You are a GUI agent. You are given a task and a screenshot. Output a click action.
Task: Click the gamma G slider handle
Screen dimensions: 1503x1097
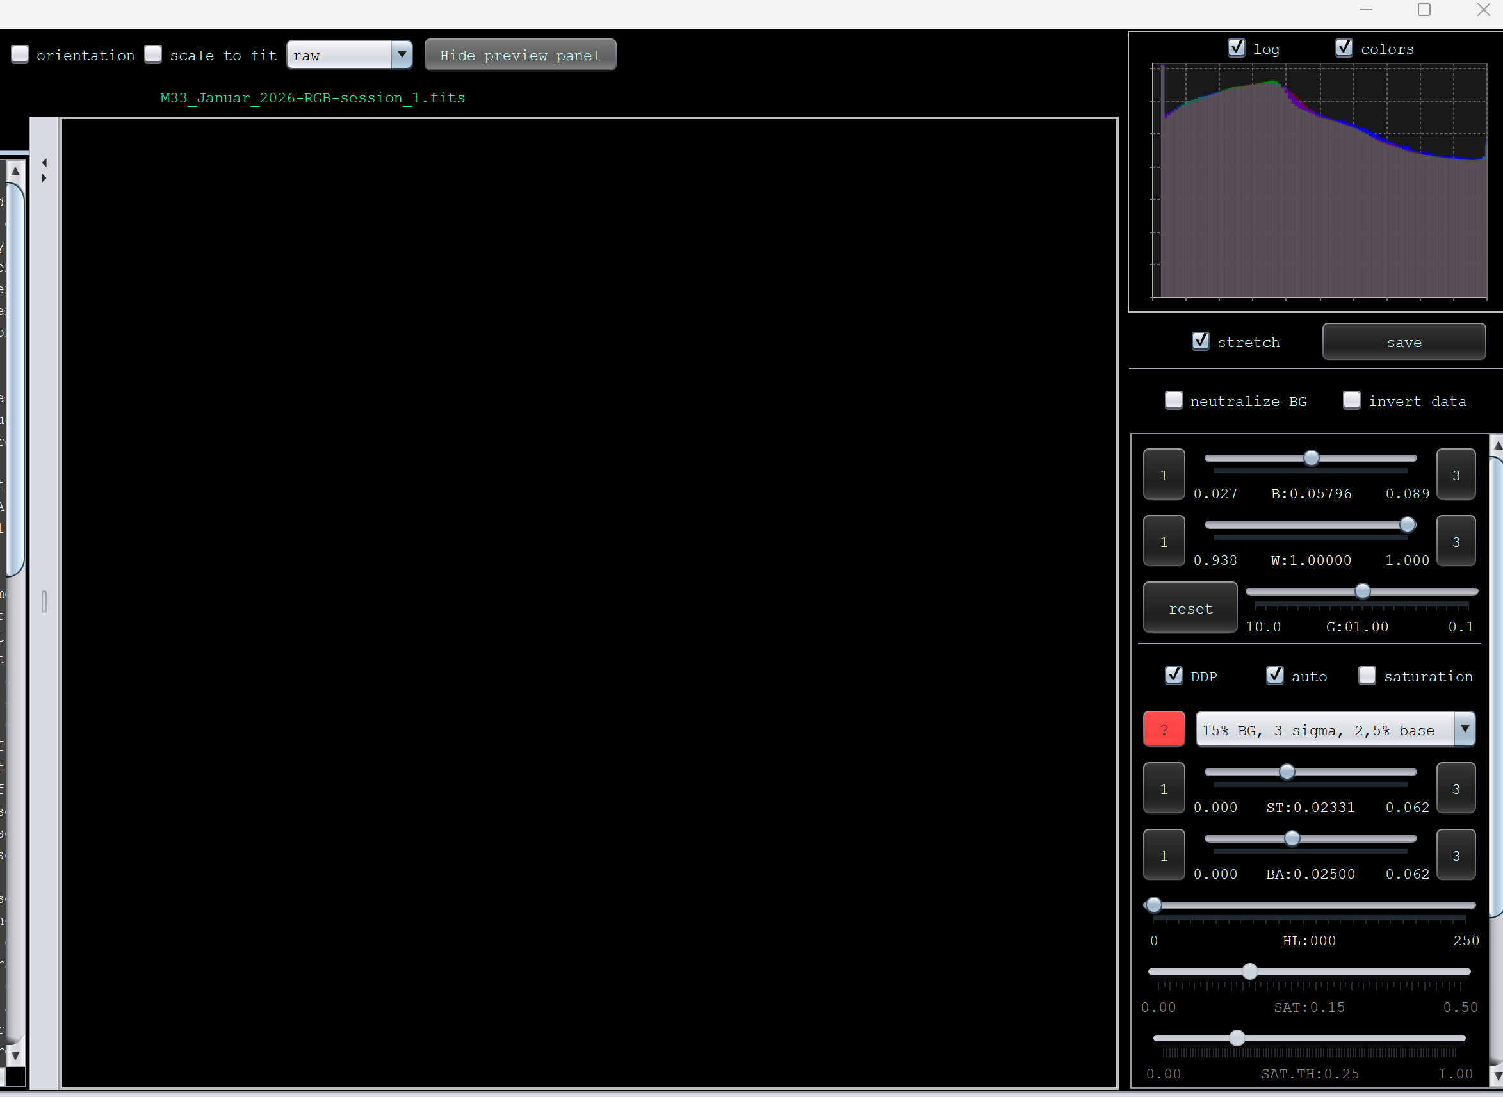[1361, 591]
